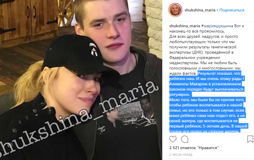Click the wooden cabinet in photo background
This screenshot has height=160, width=254.
[x=29, y=21]
